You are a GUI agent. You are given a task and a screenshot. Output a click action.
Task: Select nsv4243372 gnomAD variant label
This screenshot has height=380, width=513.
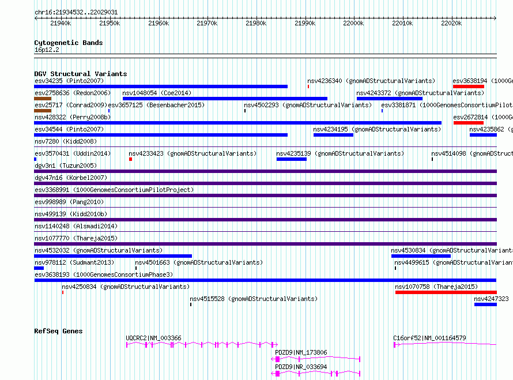(420, 93)
